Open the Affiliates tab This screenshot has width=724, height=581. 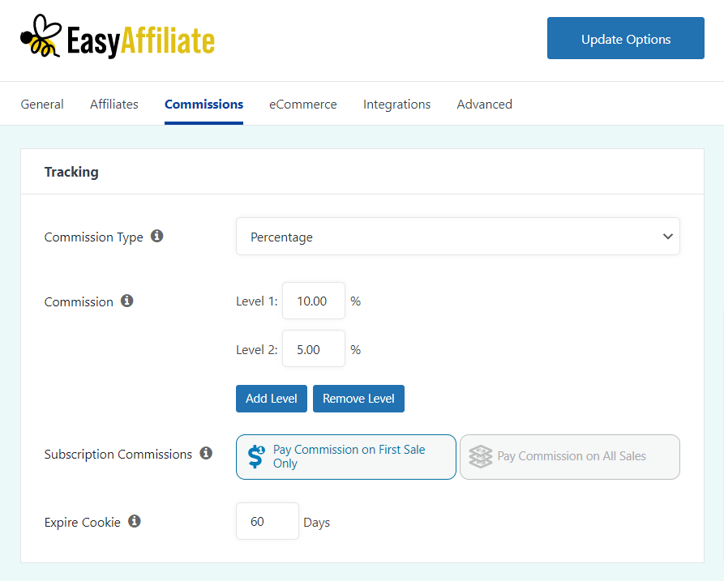pyautogui.click(x=114, y=105)
